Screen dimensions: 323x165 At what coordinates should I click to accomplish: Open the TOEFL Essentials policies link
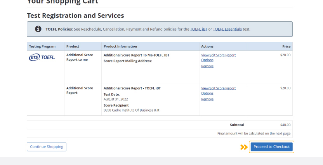[227, 29]
